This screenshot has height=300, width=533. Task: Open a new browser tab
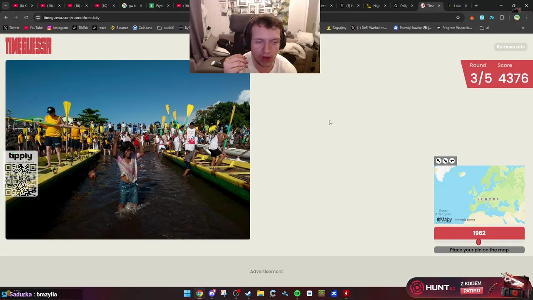476,6
